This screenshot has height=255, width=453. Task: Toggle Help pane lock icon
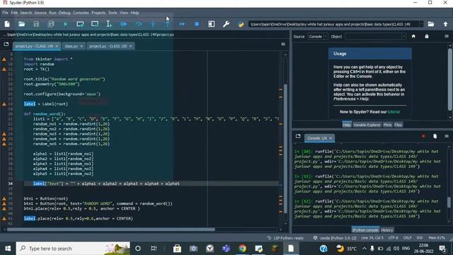pyautogui.click(x=427, y=36)
